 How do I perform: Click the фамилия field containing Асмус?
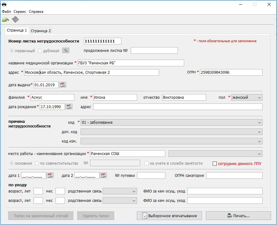[x=52, y=97]
